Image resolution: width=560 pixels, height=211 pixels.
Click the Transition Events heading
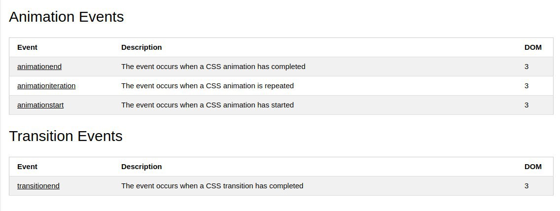(66, 136)
